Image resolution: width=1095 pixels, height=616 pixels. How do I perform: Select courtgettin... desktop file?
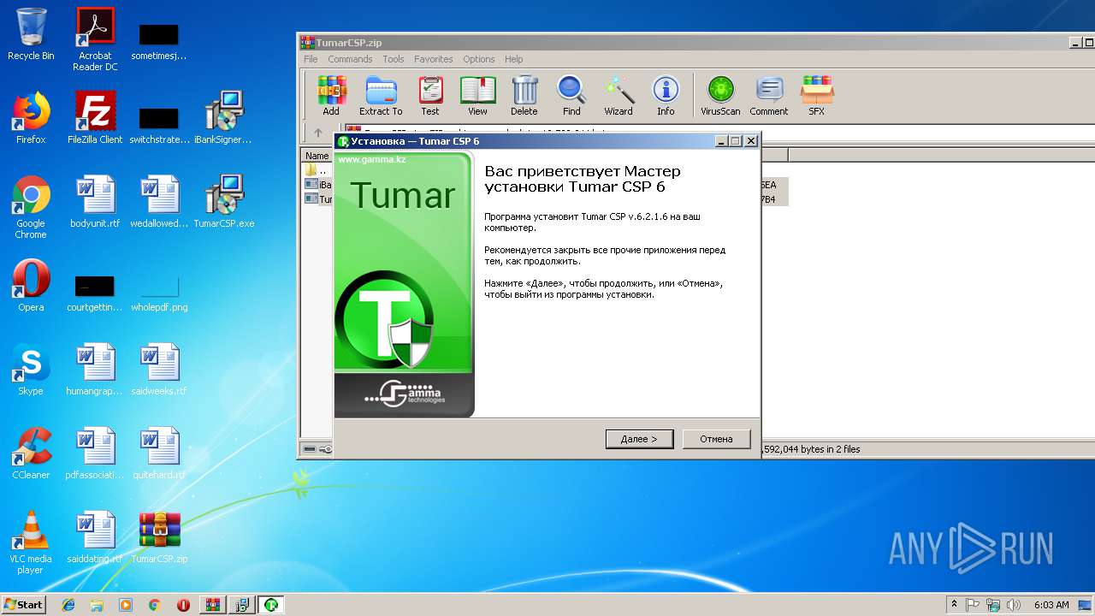point(95,293)
